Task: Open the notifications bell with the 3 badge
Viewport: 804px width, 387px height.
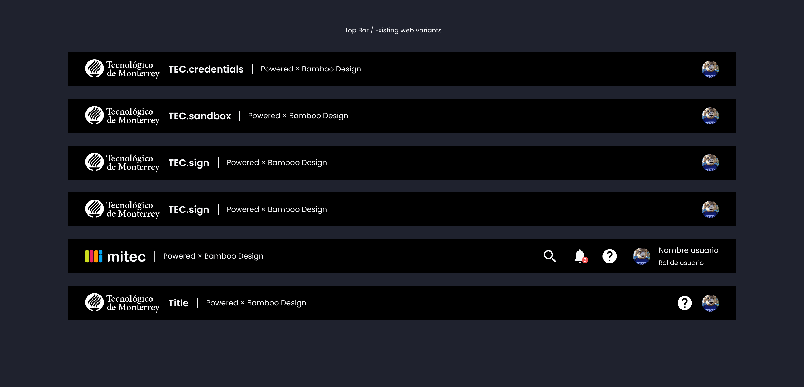Action: pos(581,256)
